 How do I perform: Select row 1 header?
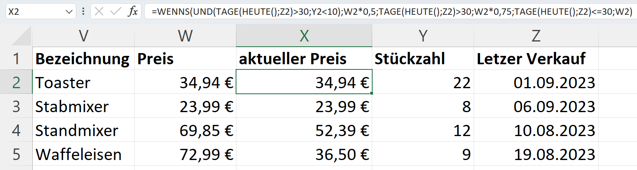16,59
